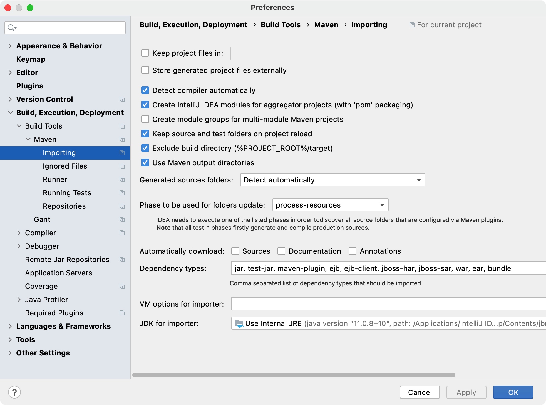Open Generated sources folders dropdown
The height and width of the screenshot is (405, 546).
click(x=332, y=180)
